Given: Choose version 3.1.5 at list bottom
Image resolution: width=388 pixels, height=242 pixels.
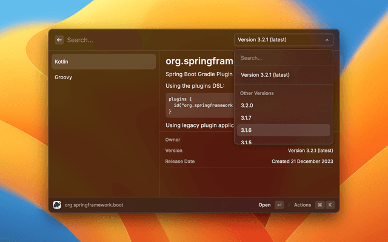Looking at the screenshot, I should coord(246,142).
